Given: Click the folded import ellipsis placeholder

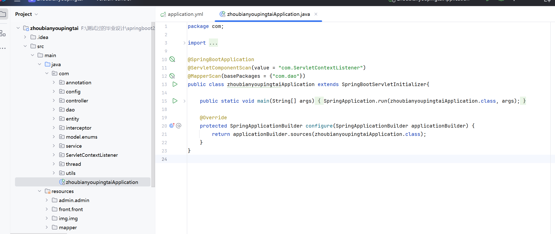Looking at the screenshot, I should coord(213,43).
